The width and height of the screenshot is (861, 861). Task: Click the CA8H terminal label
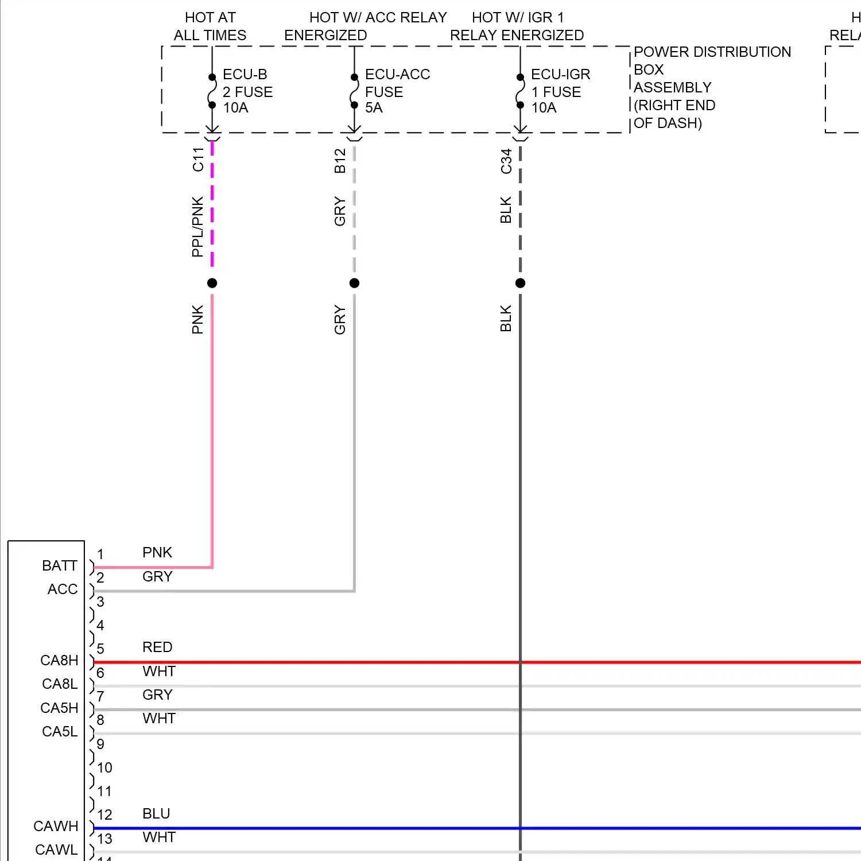click(x=59, y=661)
